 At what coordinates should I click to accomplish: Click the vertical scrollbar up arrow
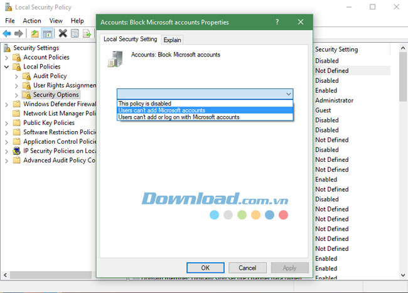click(403, 48)
